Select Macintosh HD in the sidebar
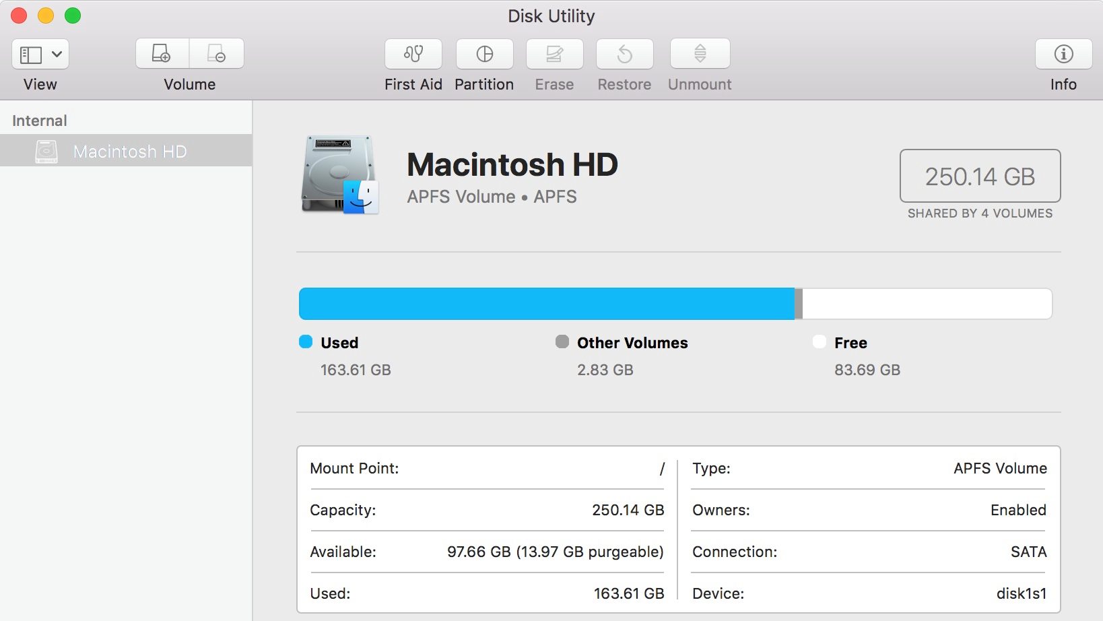The image size is (1103, 621). (129, 151)
